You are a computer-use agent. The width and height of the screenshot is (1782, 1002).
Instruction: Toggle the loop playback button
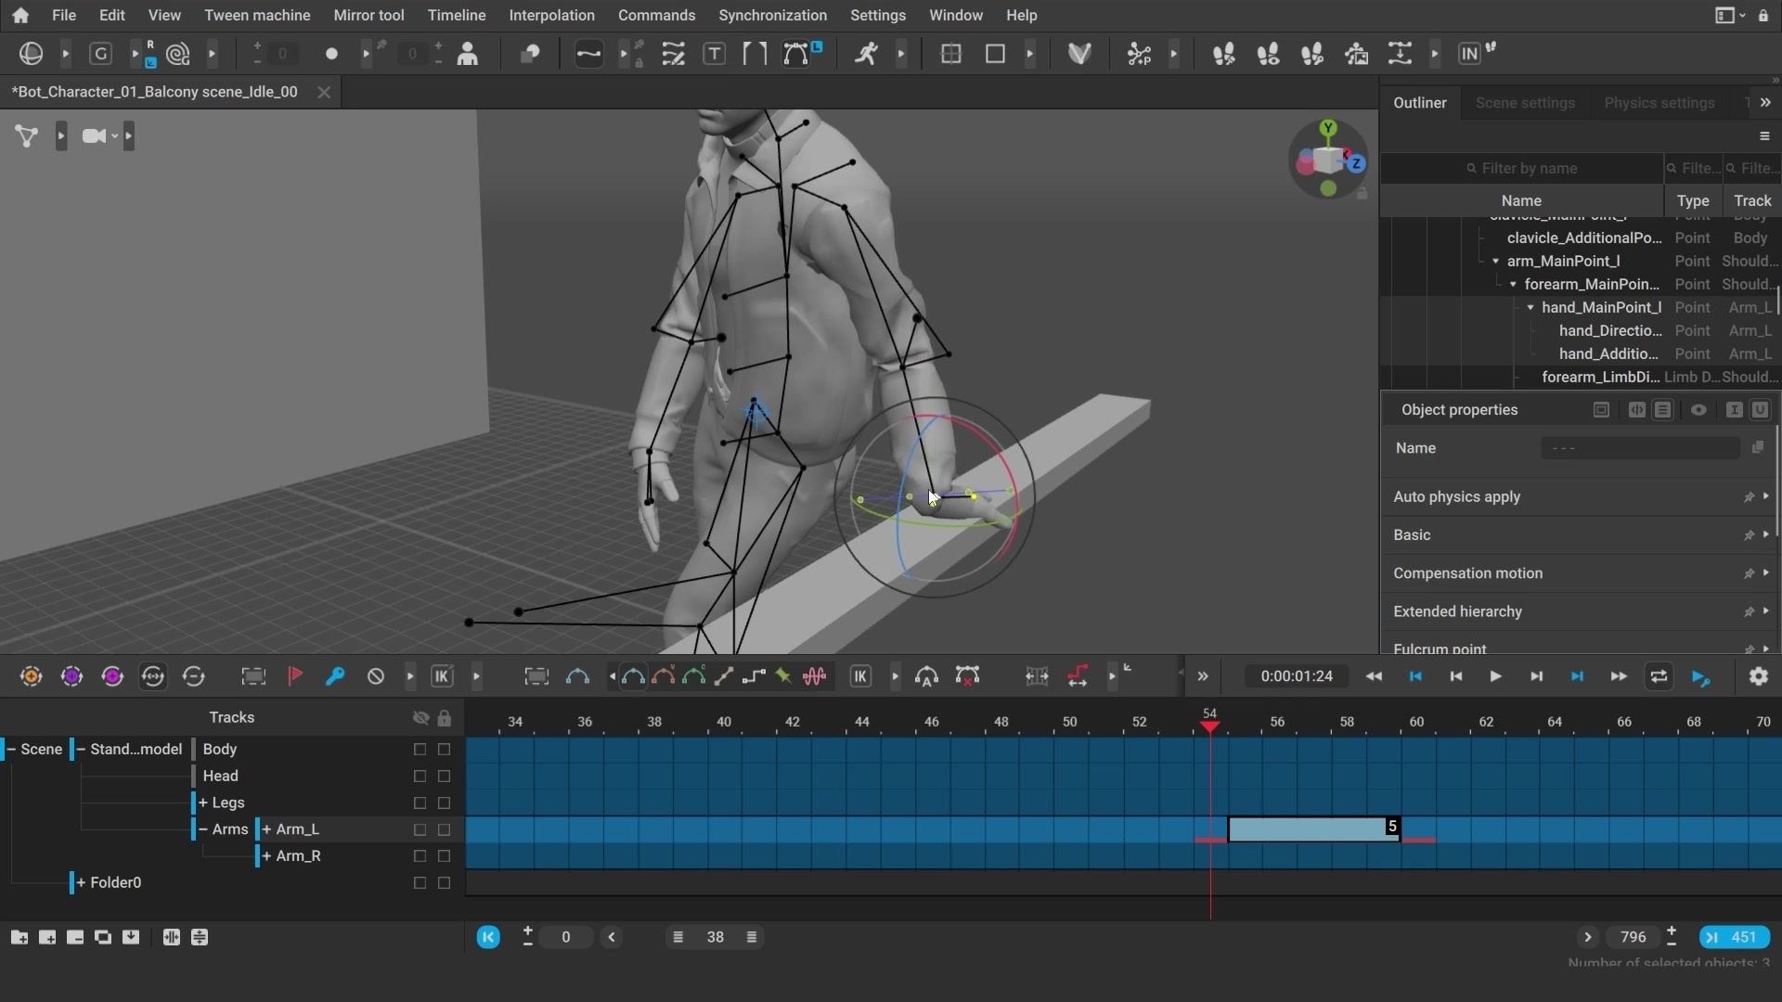click(1659, 676)
